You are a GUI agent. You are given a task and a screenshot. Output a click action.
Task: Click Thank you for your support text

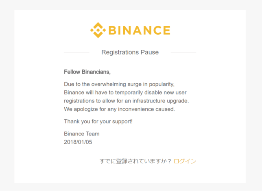tap(98, 122)
